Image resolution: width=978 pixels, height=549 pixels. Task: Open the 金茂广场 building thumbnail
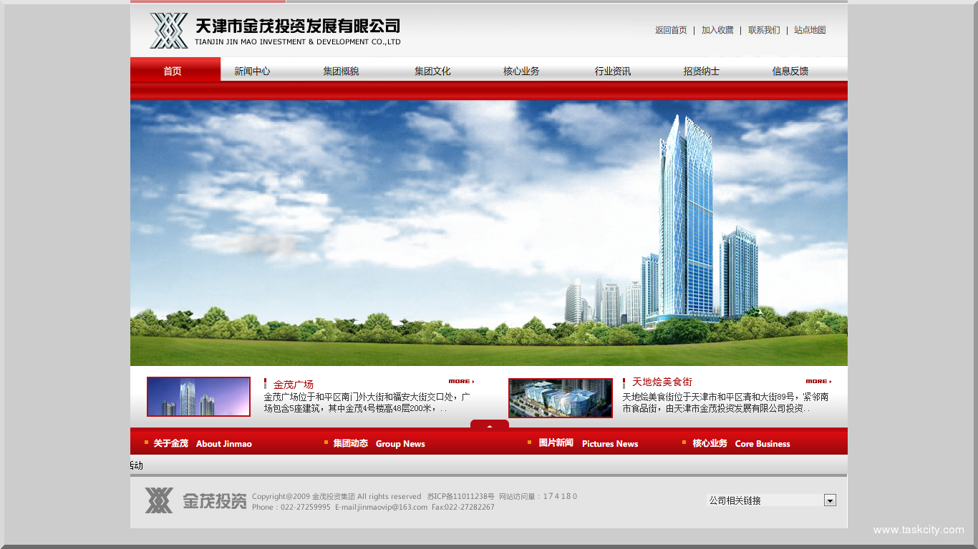coord(198,397)
